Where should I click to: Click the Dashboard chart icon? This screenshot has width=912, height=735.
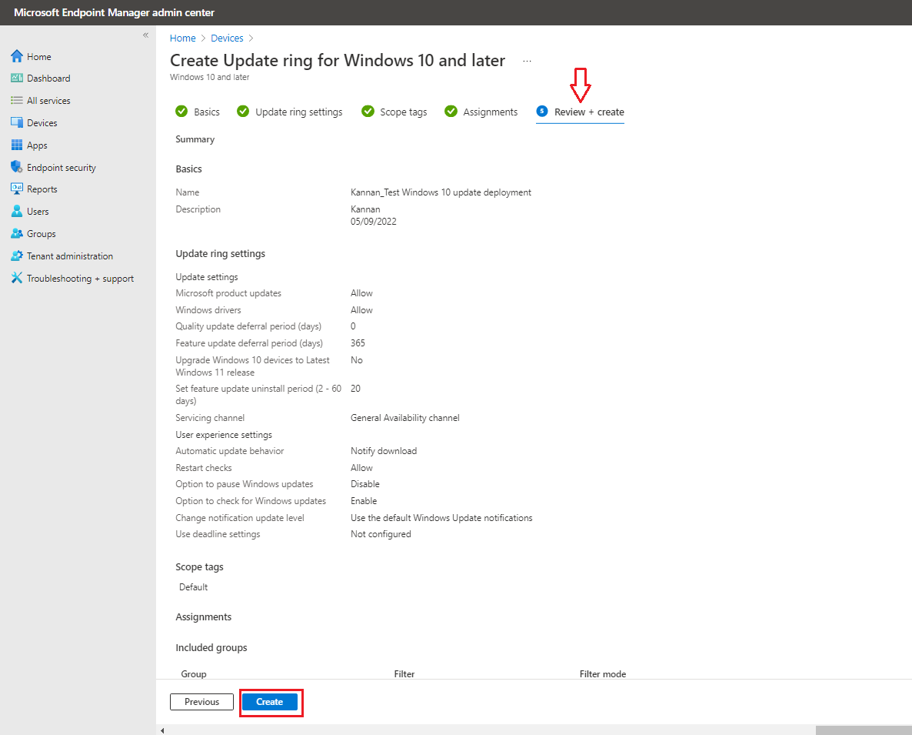coord(17,78)
